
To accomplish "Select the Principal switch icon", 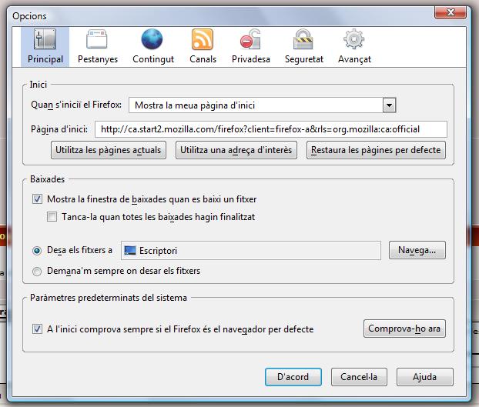I will click(x=45, y=40).
